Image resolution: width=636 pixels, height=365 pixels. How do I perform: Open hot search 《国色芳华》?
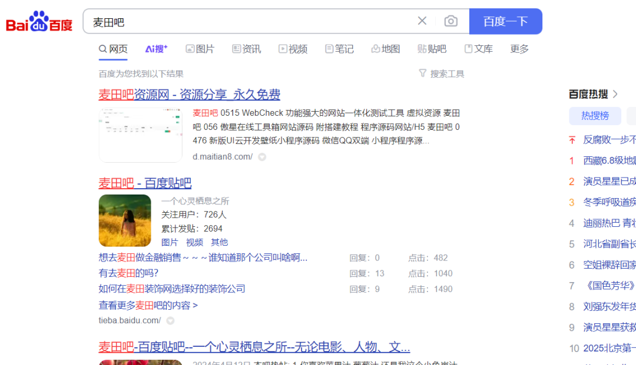pyautogui.click(x=609, y=286)
